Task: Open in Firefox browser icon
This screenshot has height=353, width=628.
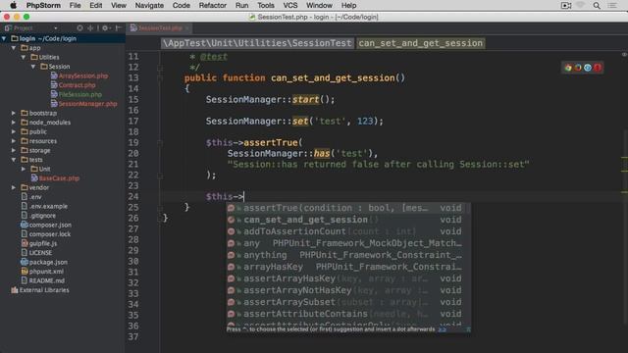Action: tap(578, 68)
